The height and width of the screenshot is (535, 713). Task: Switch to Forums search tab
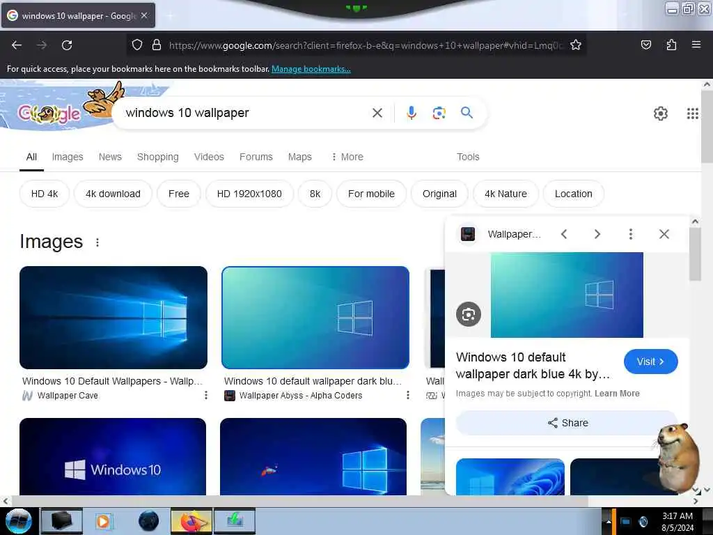(x=256, y=157)
